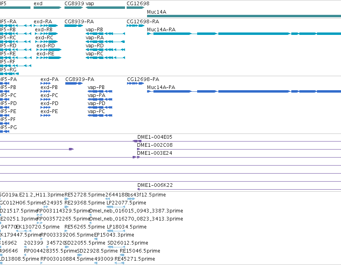The image size is (341, 265).
Task: Select the vap gene glyph
Action: [x=105, y=8]
